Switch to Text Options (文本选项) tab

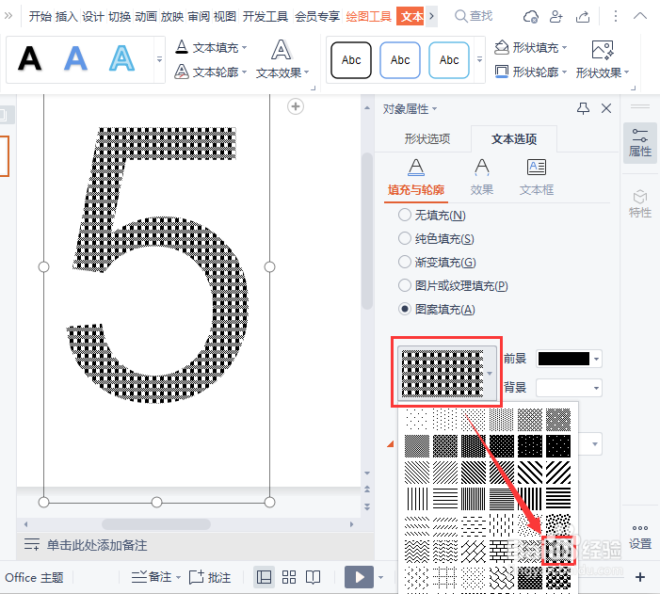click(x=514, y=138)
